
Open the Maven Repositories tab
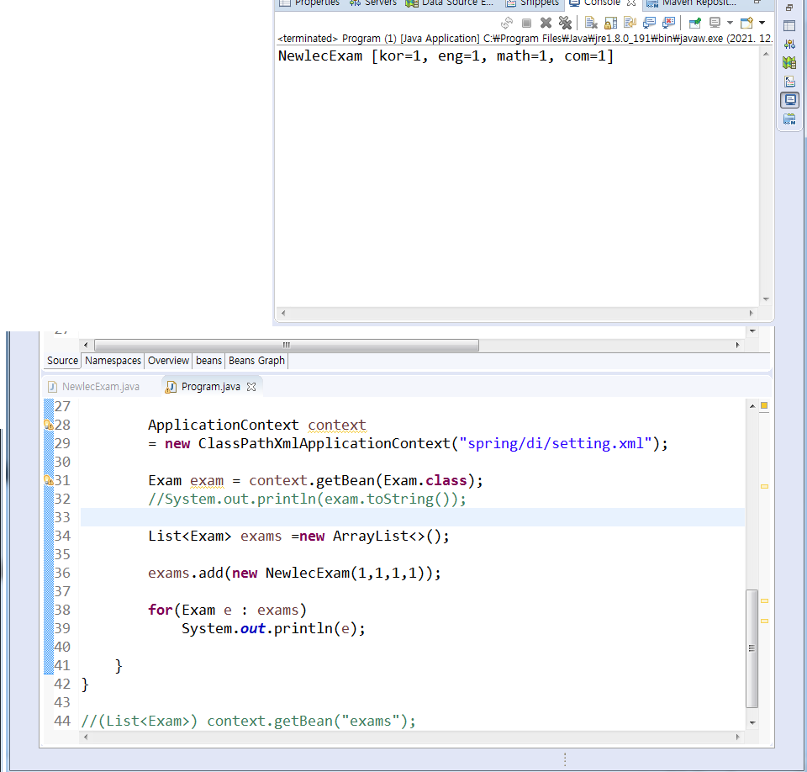click(691, 3)
